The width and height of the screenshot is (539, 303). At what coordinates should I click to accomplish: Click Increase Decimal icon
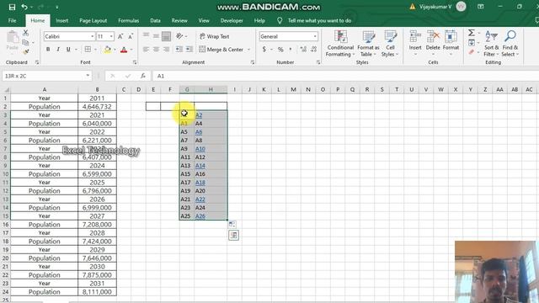point(303,50)
